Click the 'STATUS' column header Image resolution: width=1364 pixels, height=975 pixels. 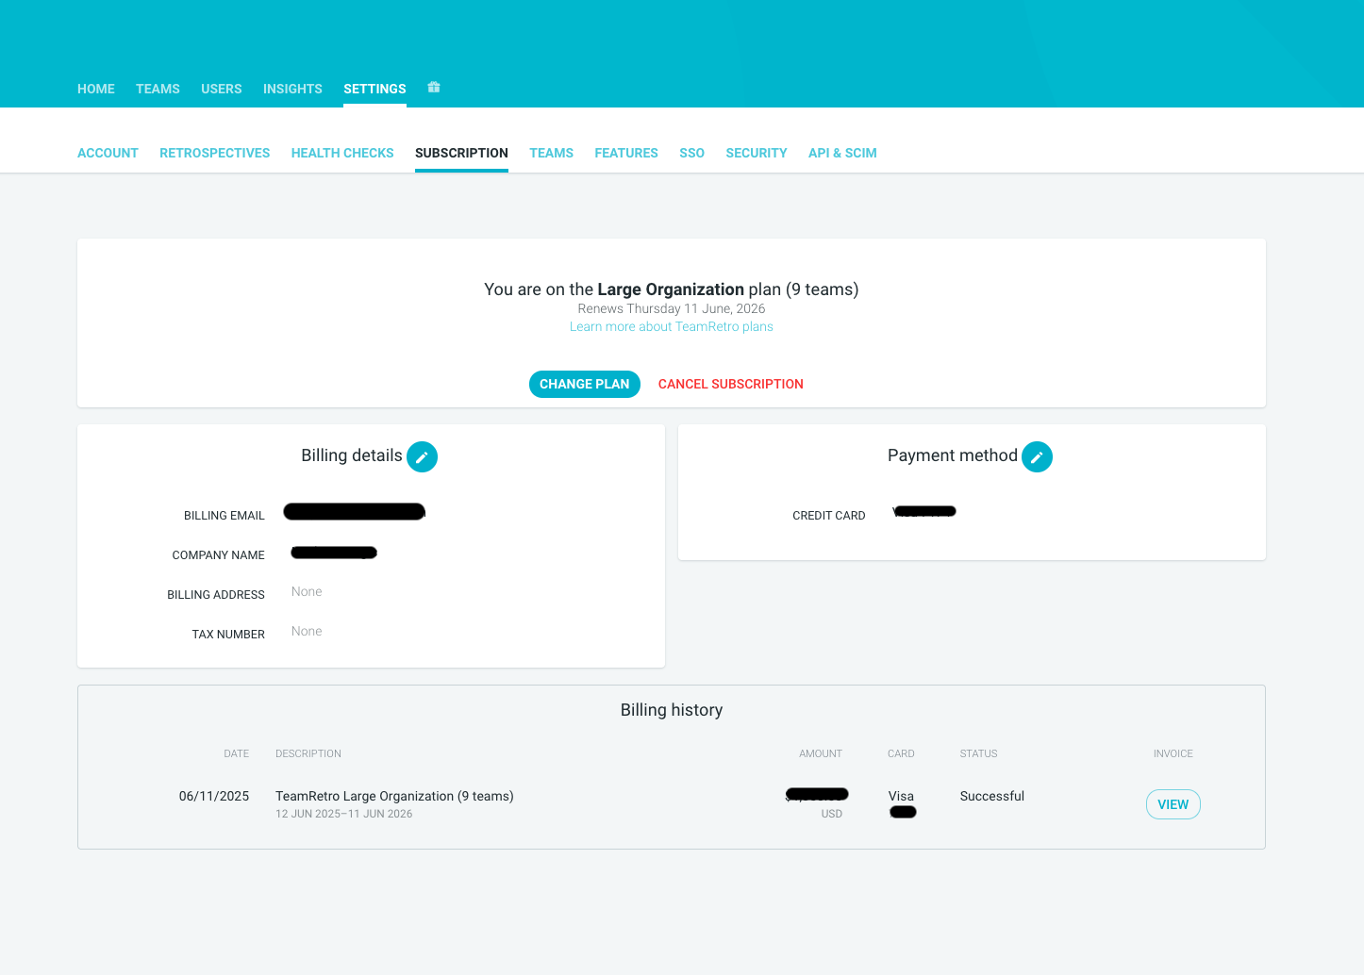[x=979, y=753]
